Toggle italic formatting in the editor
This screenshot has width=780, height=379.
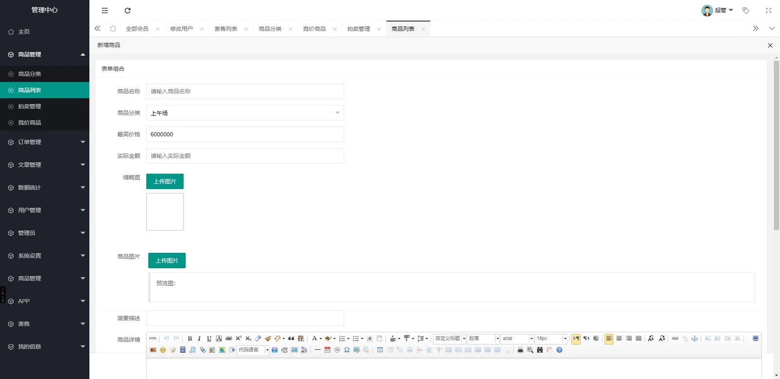pyautogui.click(x=199, y=339)
